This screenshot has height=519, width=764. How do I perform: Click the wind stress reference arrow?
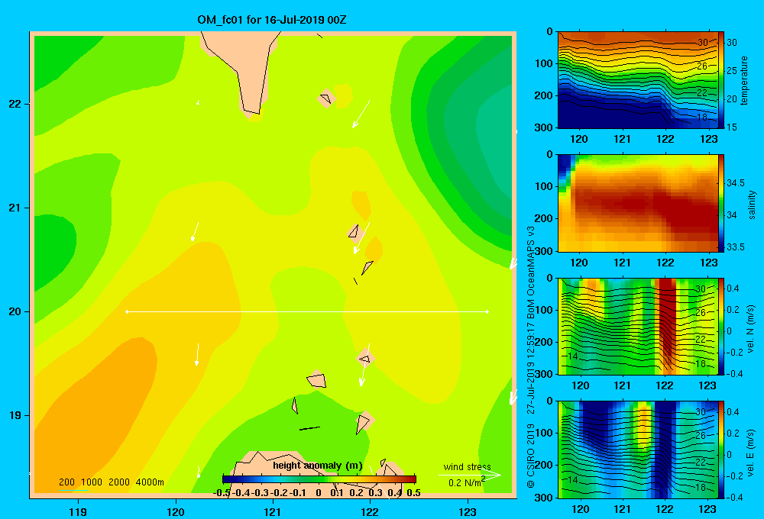point(469,475)
